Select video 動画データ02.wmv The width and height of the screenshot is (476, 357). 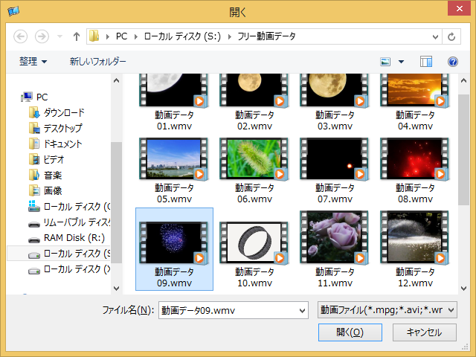254,103
